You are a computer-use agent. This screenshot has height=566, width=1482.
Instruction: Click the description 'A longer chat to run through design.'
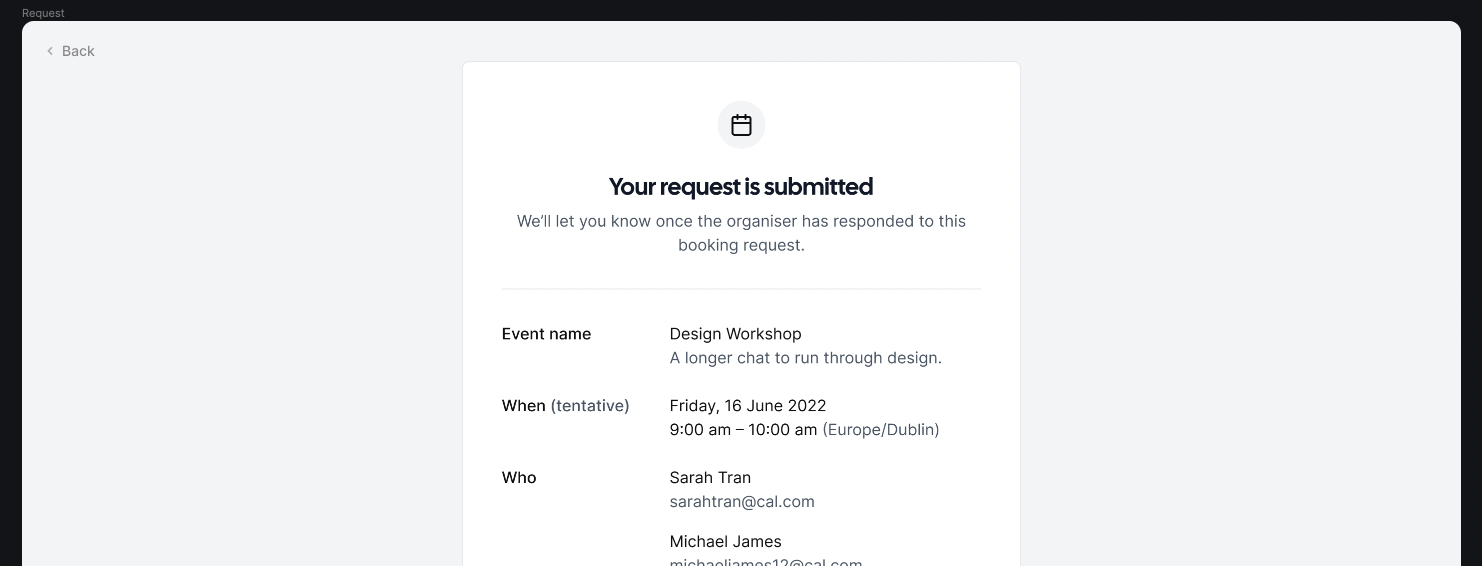(x=805, y=358)
